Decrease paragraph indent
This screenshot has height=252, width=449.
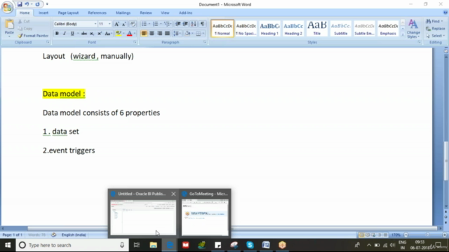tap(177, 24)
